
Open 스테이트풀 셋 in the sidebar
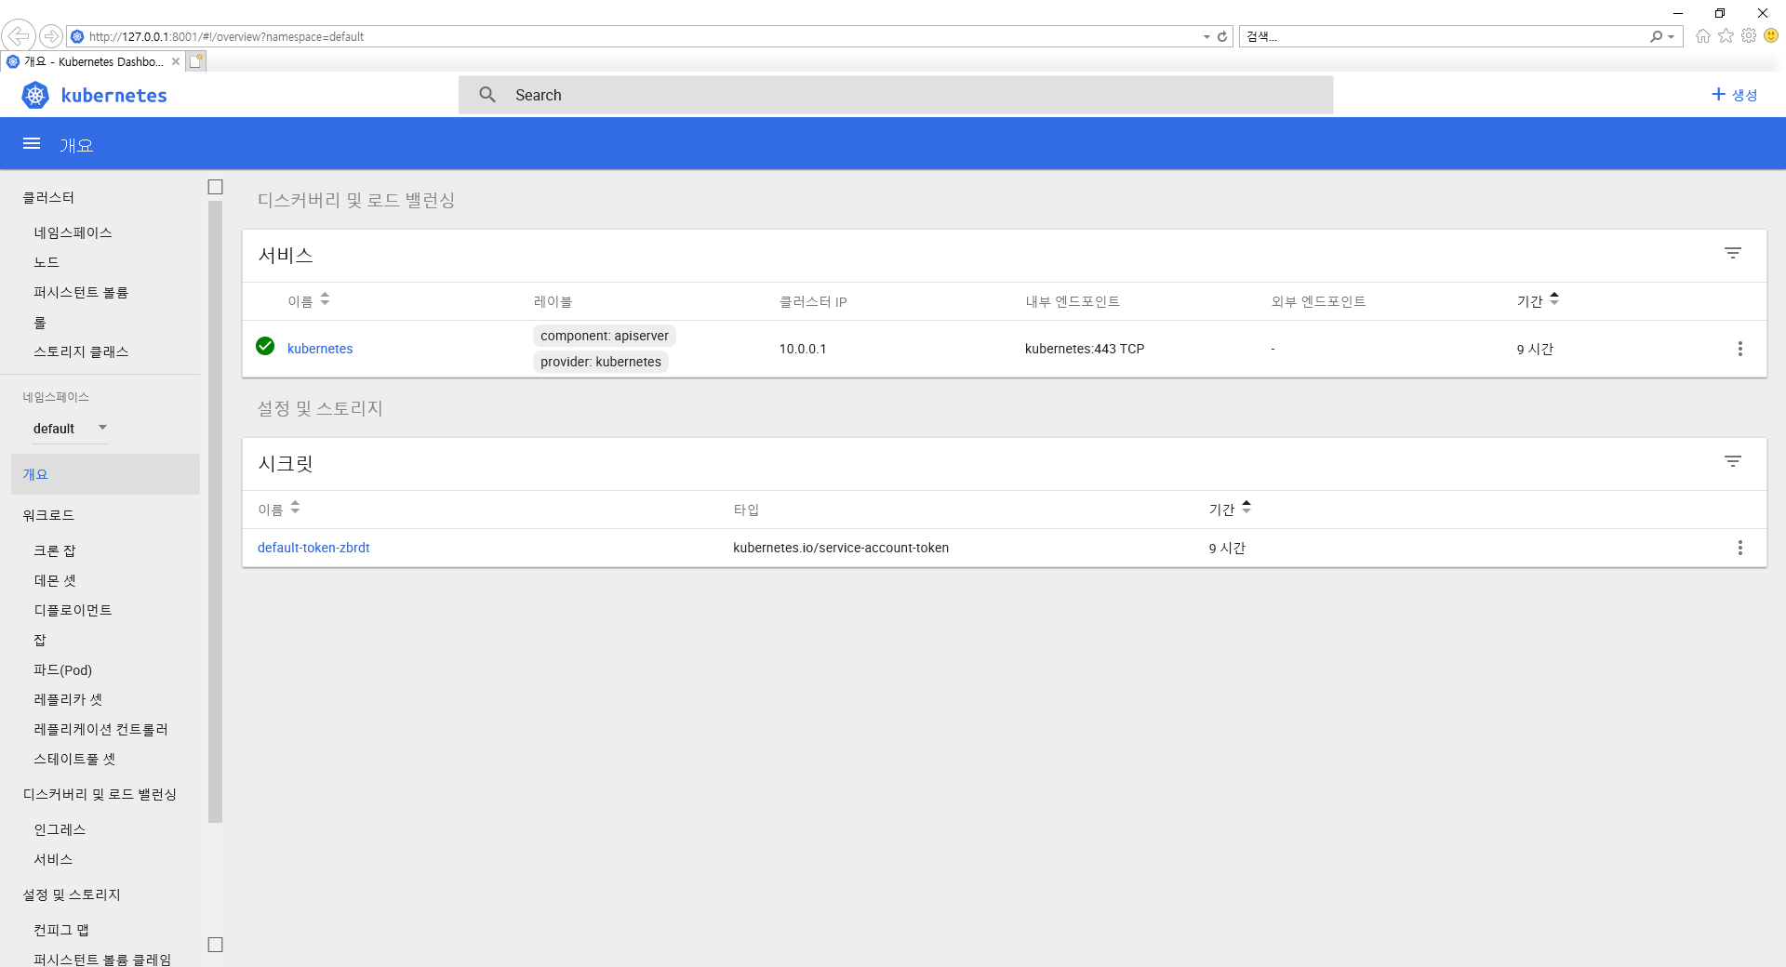[x=74, y=759]
